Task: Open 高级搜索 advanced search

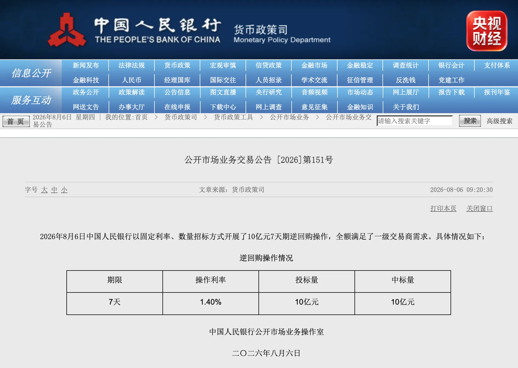Action: [x=499, y=121]
